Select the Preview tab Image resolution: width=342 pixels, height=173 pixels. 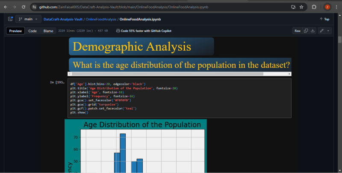(16, 31)
